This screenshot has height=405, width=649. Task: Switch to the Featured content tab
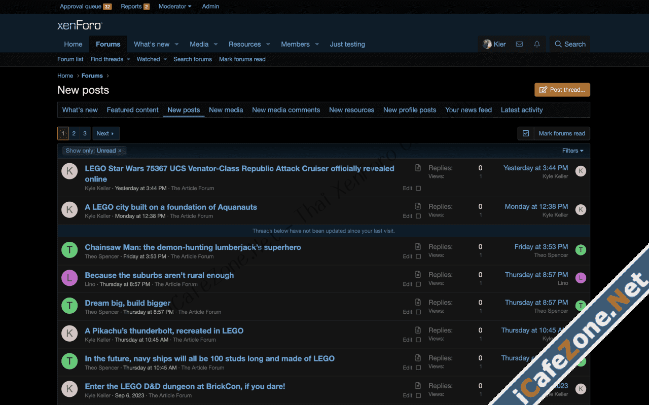(x=133, y=110)
